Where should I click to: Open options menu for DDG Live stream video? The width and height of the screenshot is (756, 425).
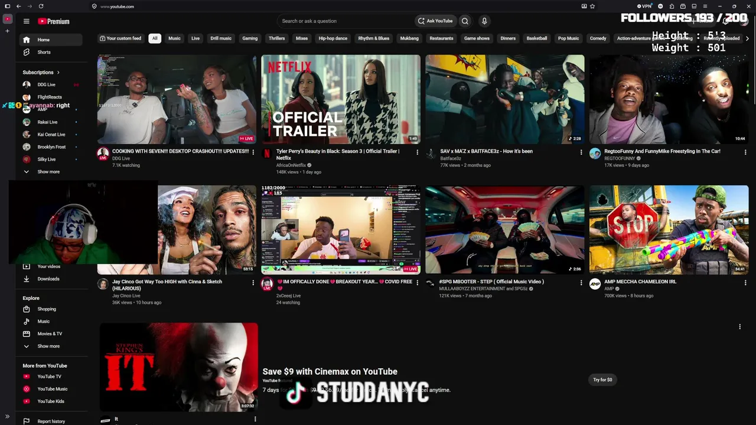pos(253,152)
